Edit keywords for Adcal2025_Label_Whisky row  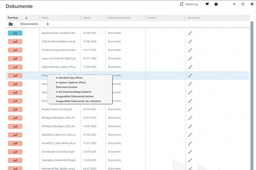point(190,143)
